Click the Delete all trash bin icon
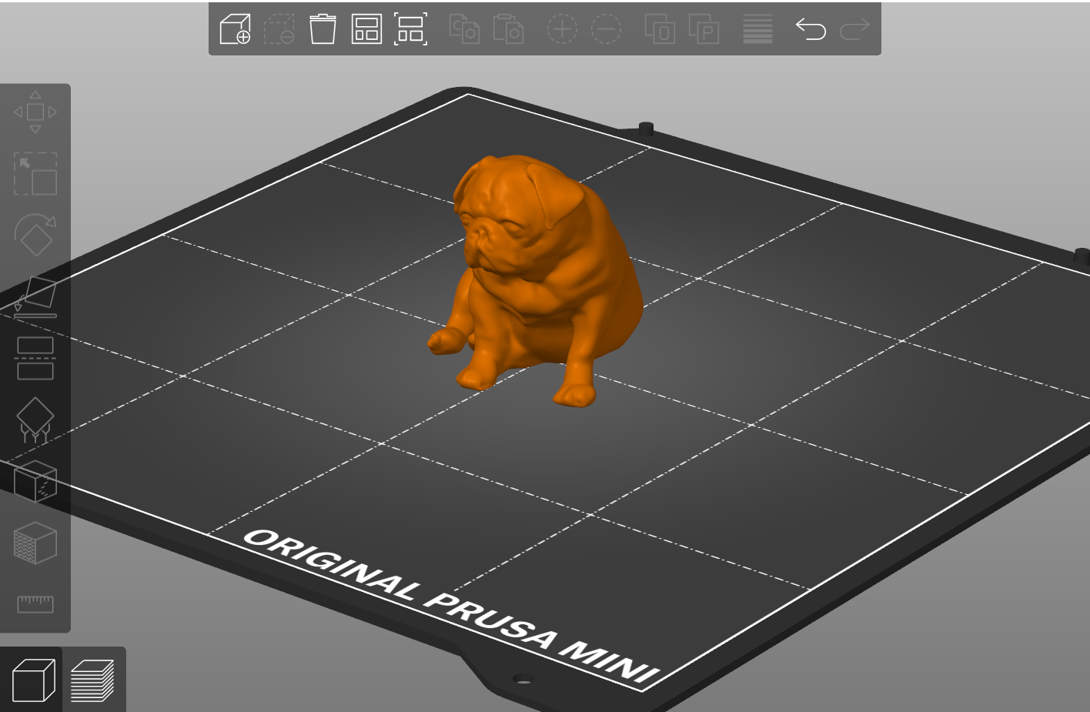Viewport: 1090px width, 712px height. 323,29
